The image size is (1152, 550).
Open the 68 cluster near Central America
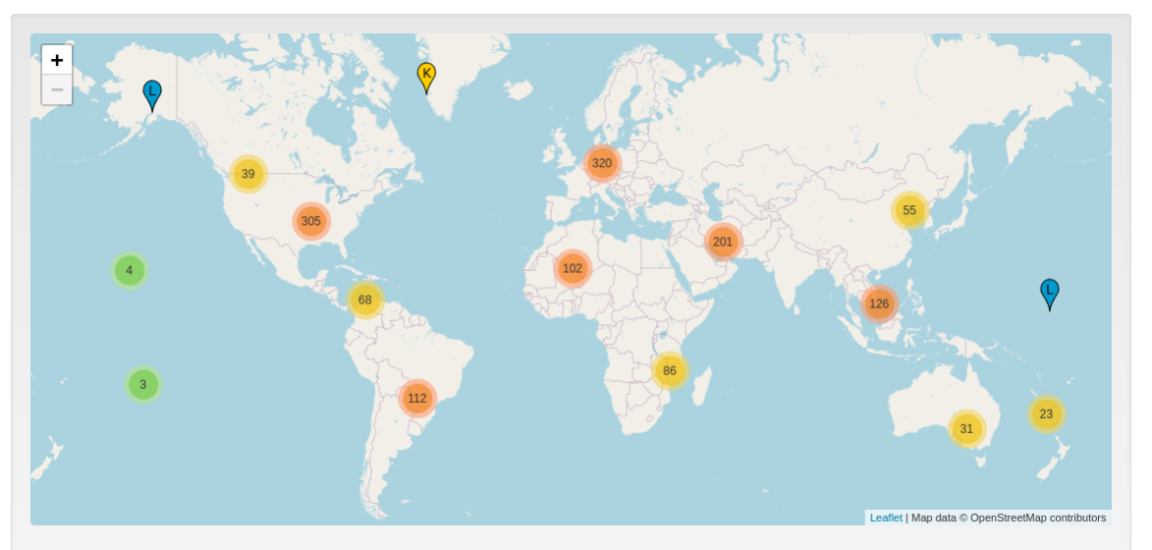pos(365,300)
